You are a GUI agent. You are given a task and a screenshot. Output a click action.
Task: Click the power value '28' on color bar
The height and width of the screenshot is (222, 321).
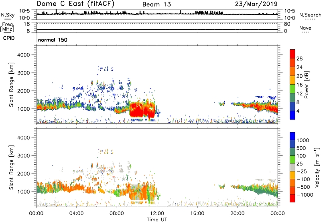(299, 59)
